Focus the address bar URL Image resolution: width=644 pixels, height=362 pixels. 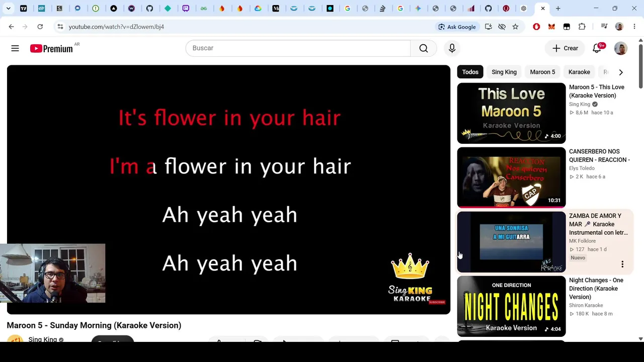pos(116,27)
